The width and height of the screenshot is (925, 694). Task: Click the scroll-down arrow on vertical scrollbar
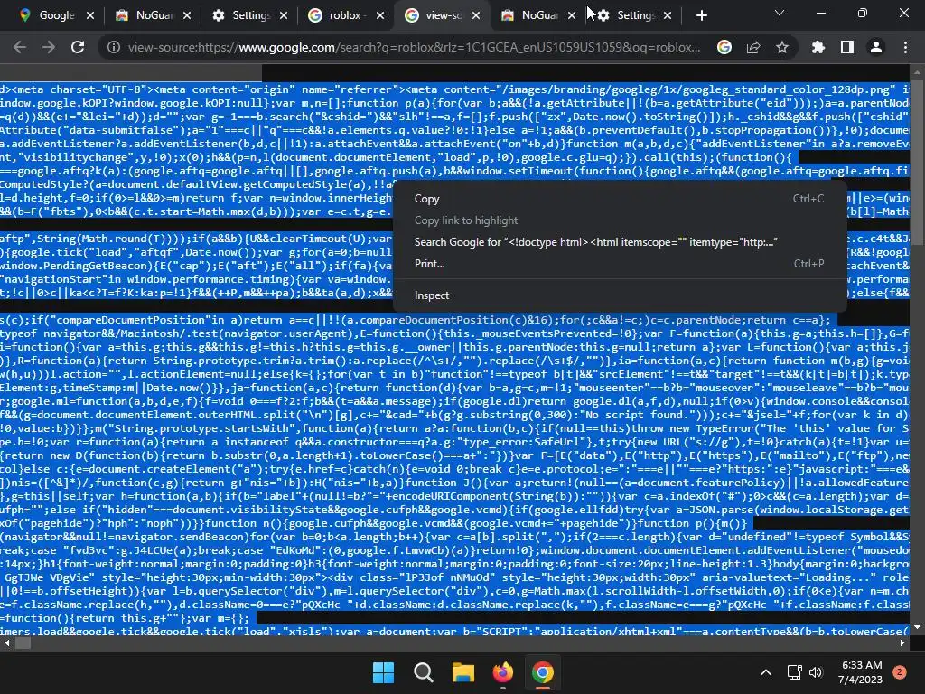click(x=916, y=627)
